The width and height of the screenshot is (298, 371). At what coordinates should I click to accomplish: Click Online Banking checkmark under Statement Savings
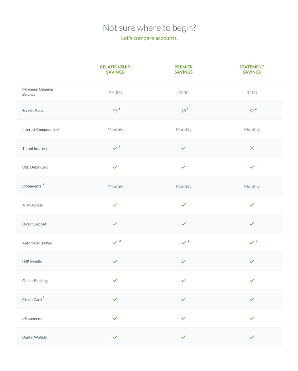pyautogui.click(x=252, y=280)
